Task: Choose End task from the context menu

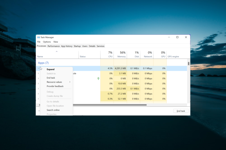Action: click(x=51, y=78)
